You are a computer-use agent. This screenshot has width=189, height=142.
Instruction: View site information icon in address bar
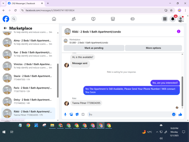pyautogui.click(x=22, y=10)
